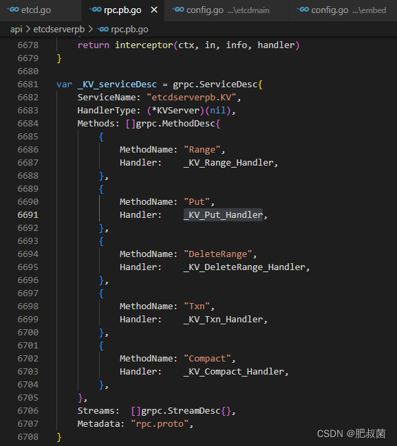Viewport: 397px width, 446px height.
Task: Click the "DeleteRange" string literal
Action: point(218,254)
